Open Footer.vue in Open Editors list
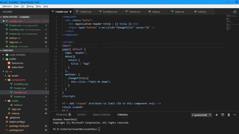This screenshot has width=239, height=134. (x=24, y=25)
